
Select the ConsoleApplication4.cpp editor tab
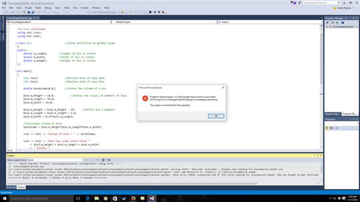point(19,18)
